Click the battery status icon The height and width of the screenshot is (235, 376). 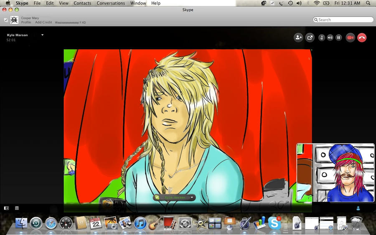(x=326, y=3)
